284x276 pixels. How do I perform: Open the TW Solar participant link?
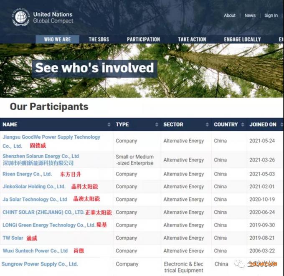[x=13, y=238]
